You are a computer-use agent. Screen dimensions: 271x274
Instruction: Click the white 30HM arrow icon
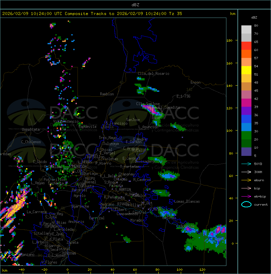(x=246, y=172)
